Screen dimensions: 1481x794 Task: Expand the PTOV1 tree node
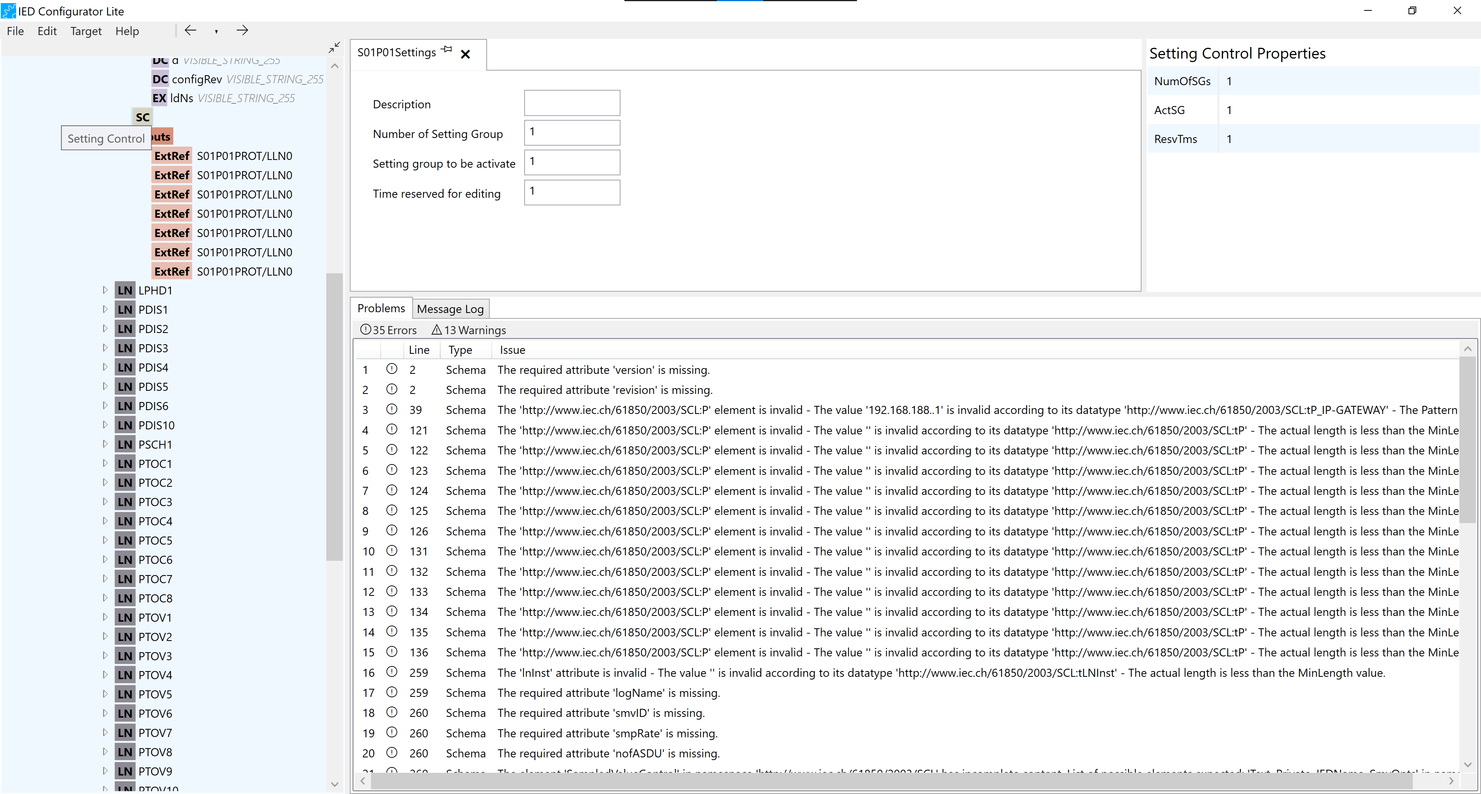pos(105,617)
